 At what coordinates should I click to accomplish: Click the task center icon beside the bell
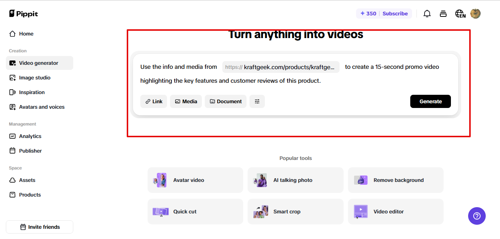[443, 14]
